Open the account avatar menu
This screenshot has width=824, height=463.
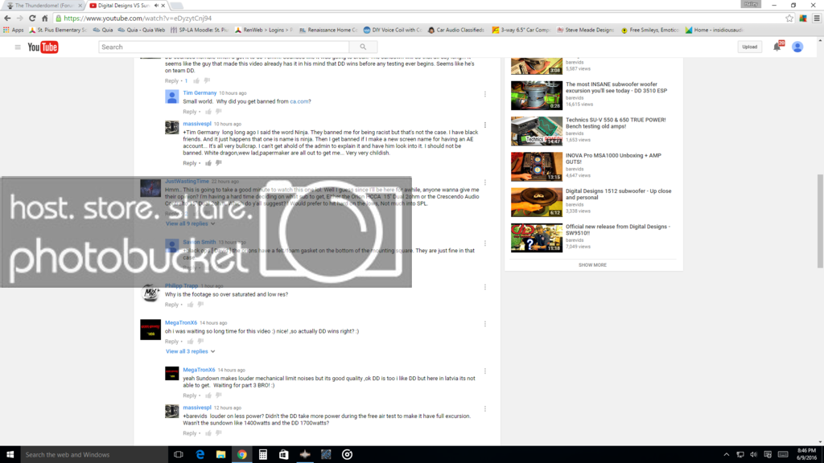pyautogui.click(x=797, y=47)
